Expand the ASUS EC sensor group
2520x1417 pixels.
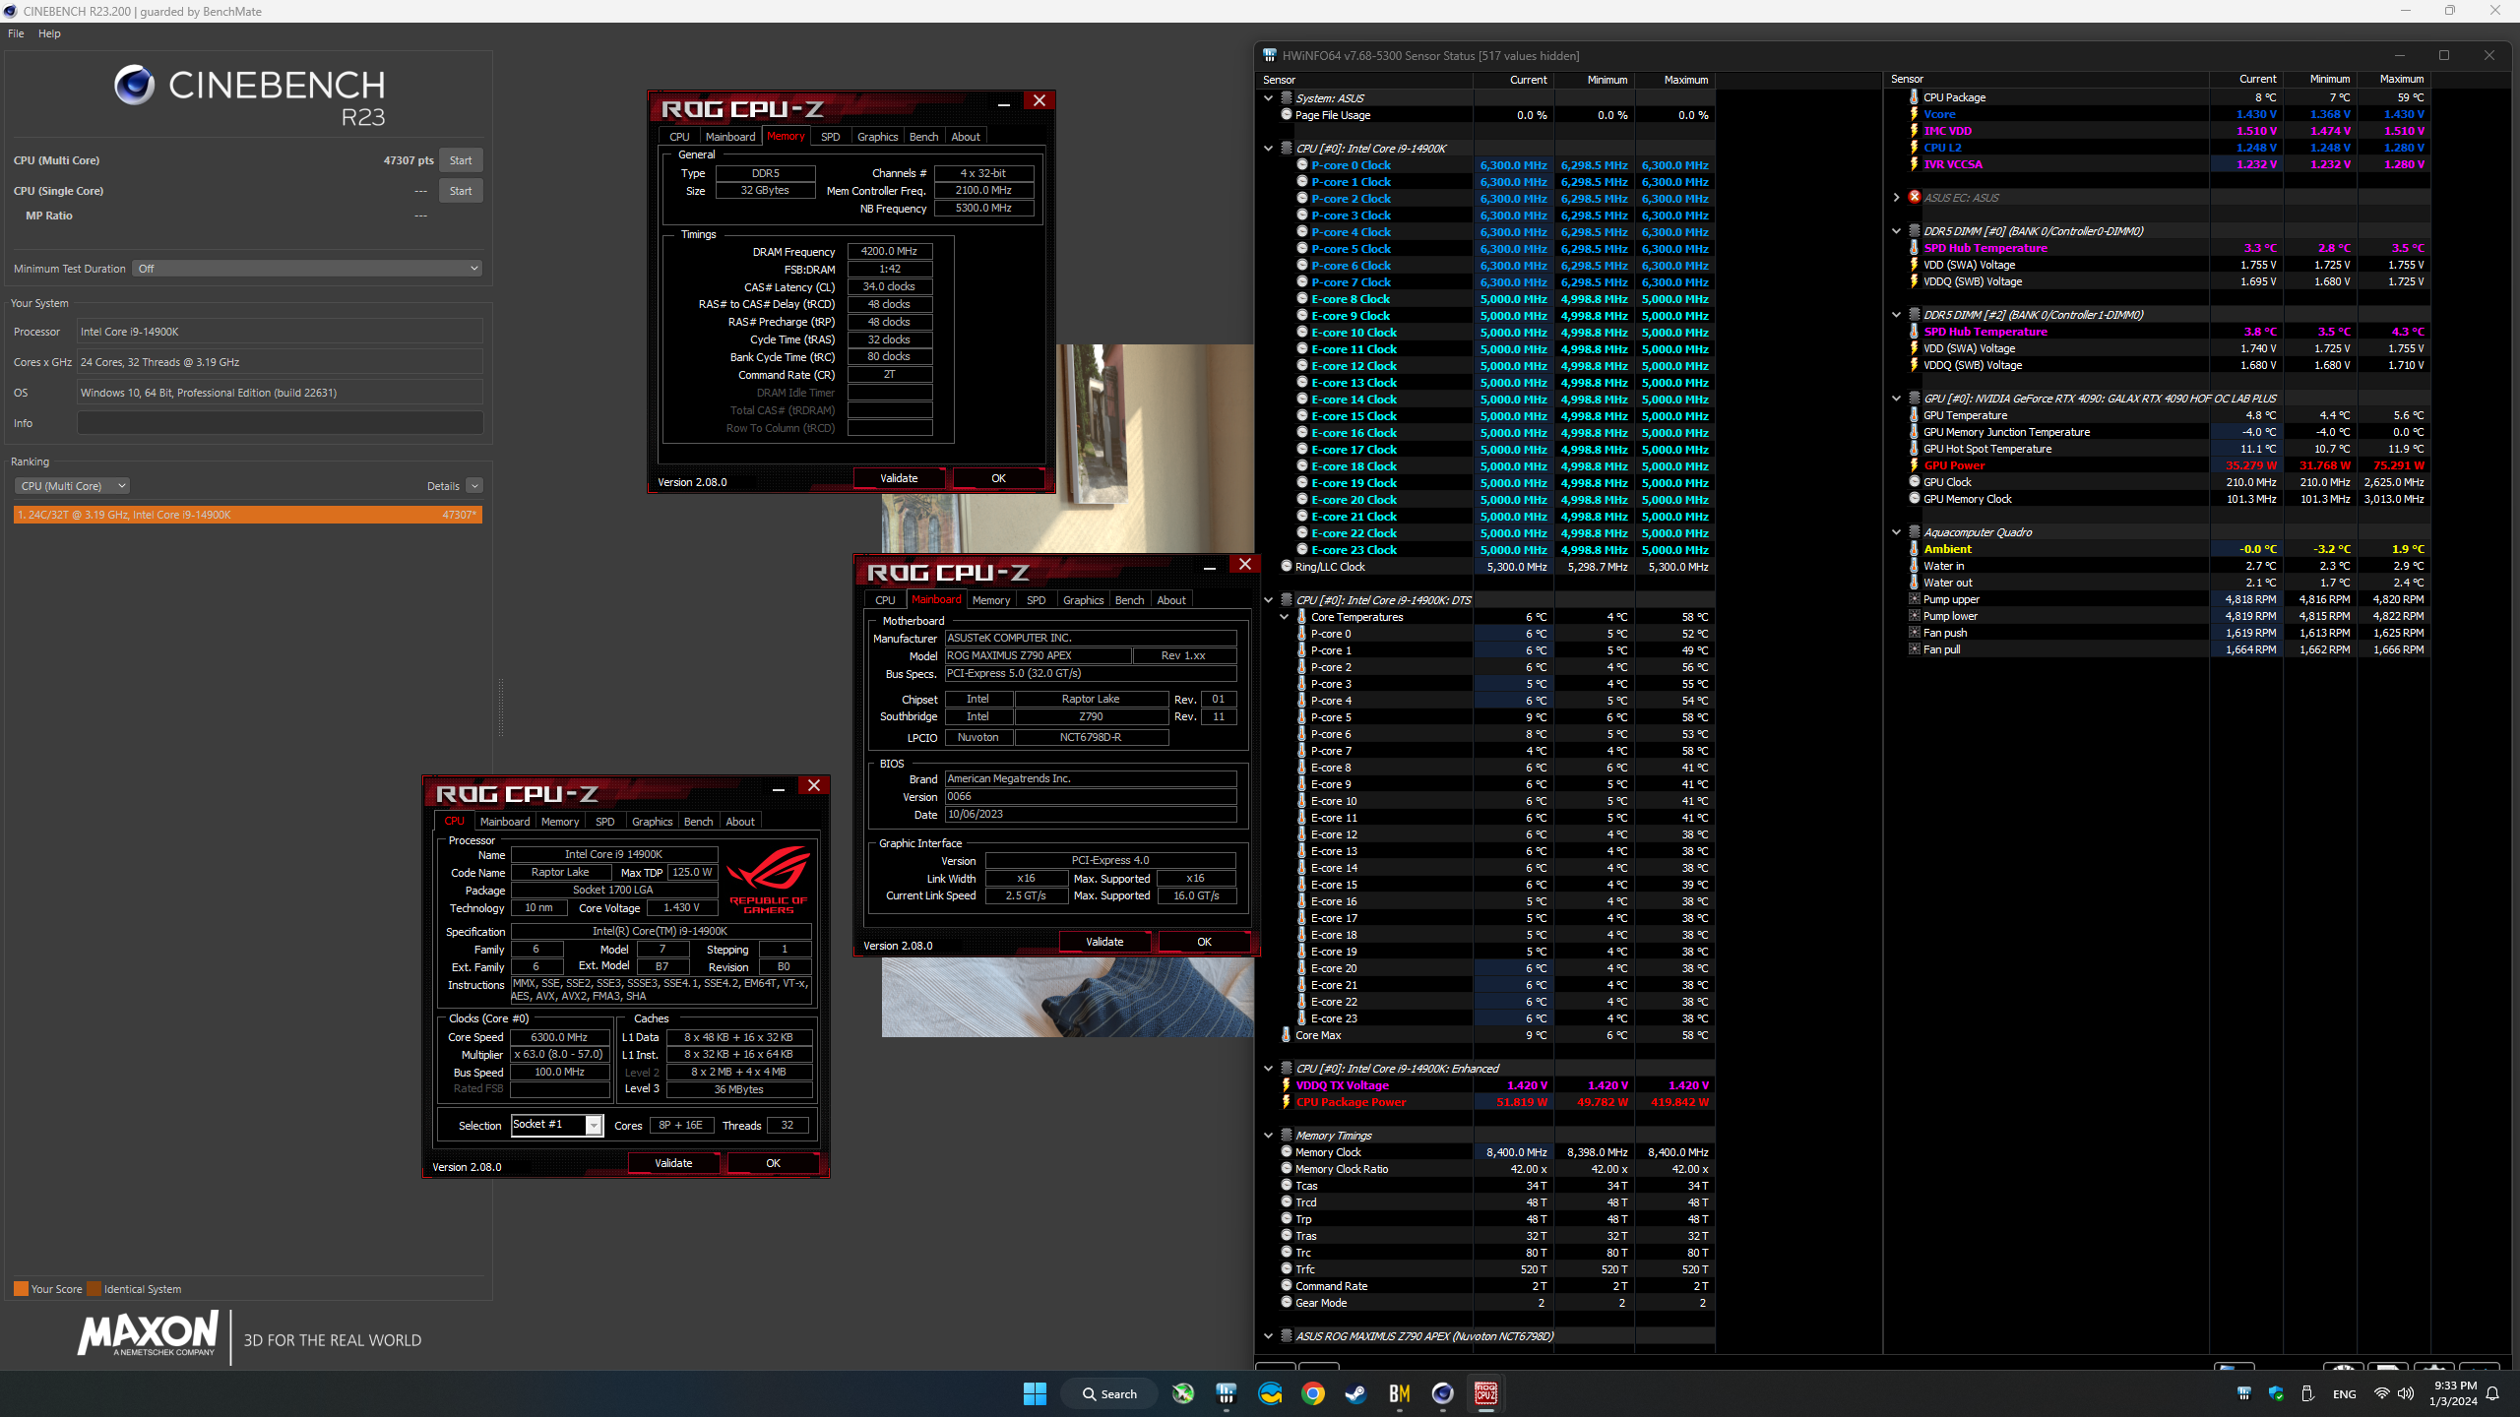1896,197
